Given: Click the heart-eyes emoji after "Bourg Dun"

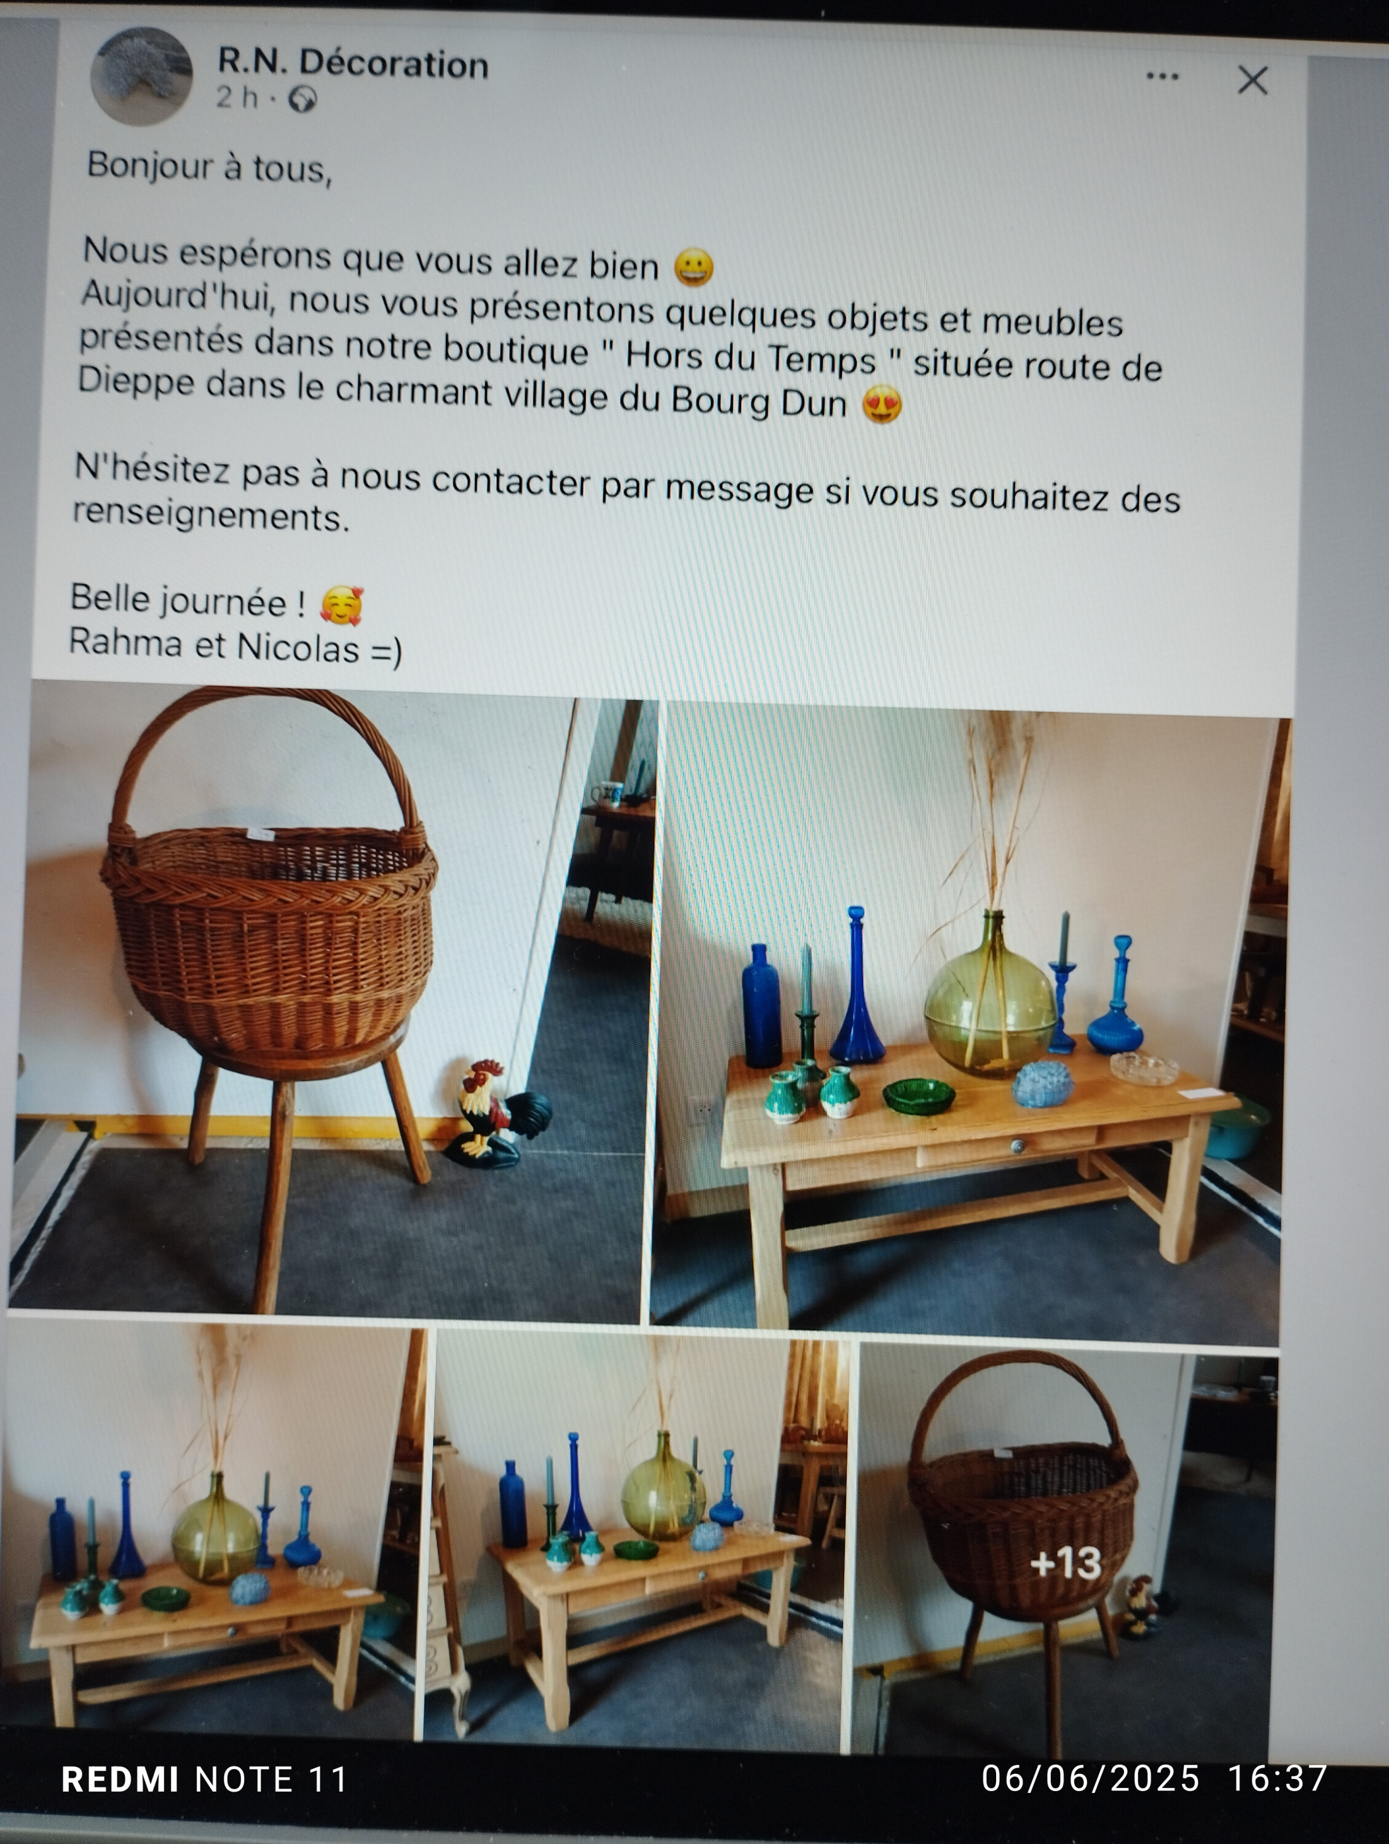Looking at the screenshot, I should pyautogui.click(x=882, y=405).
